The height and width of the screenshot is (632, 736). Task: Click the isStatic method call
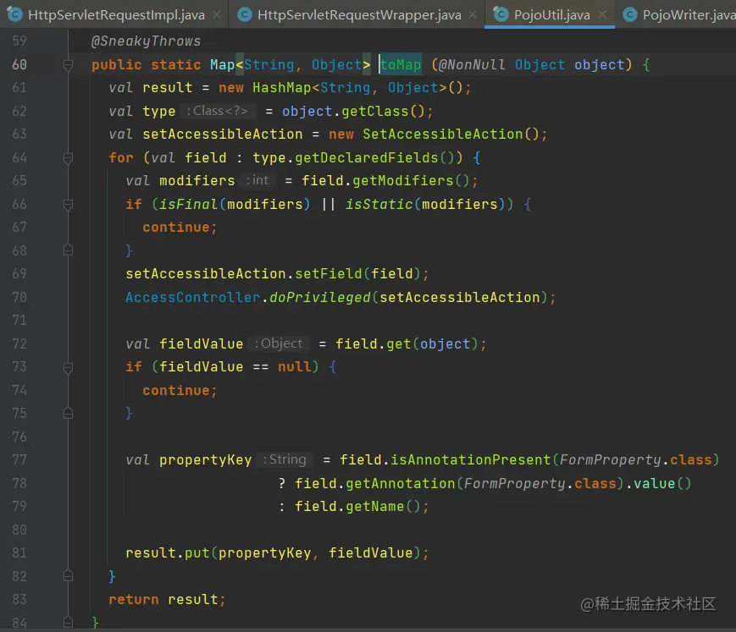tap(379, 205)
